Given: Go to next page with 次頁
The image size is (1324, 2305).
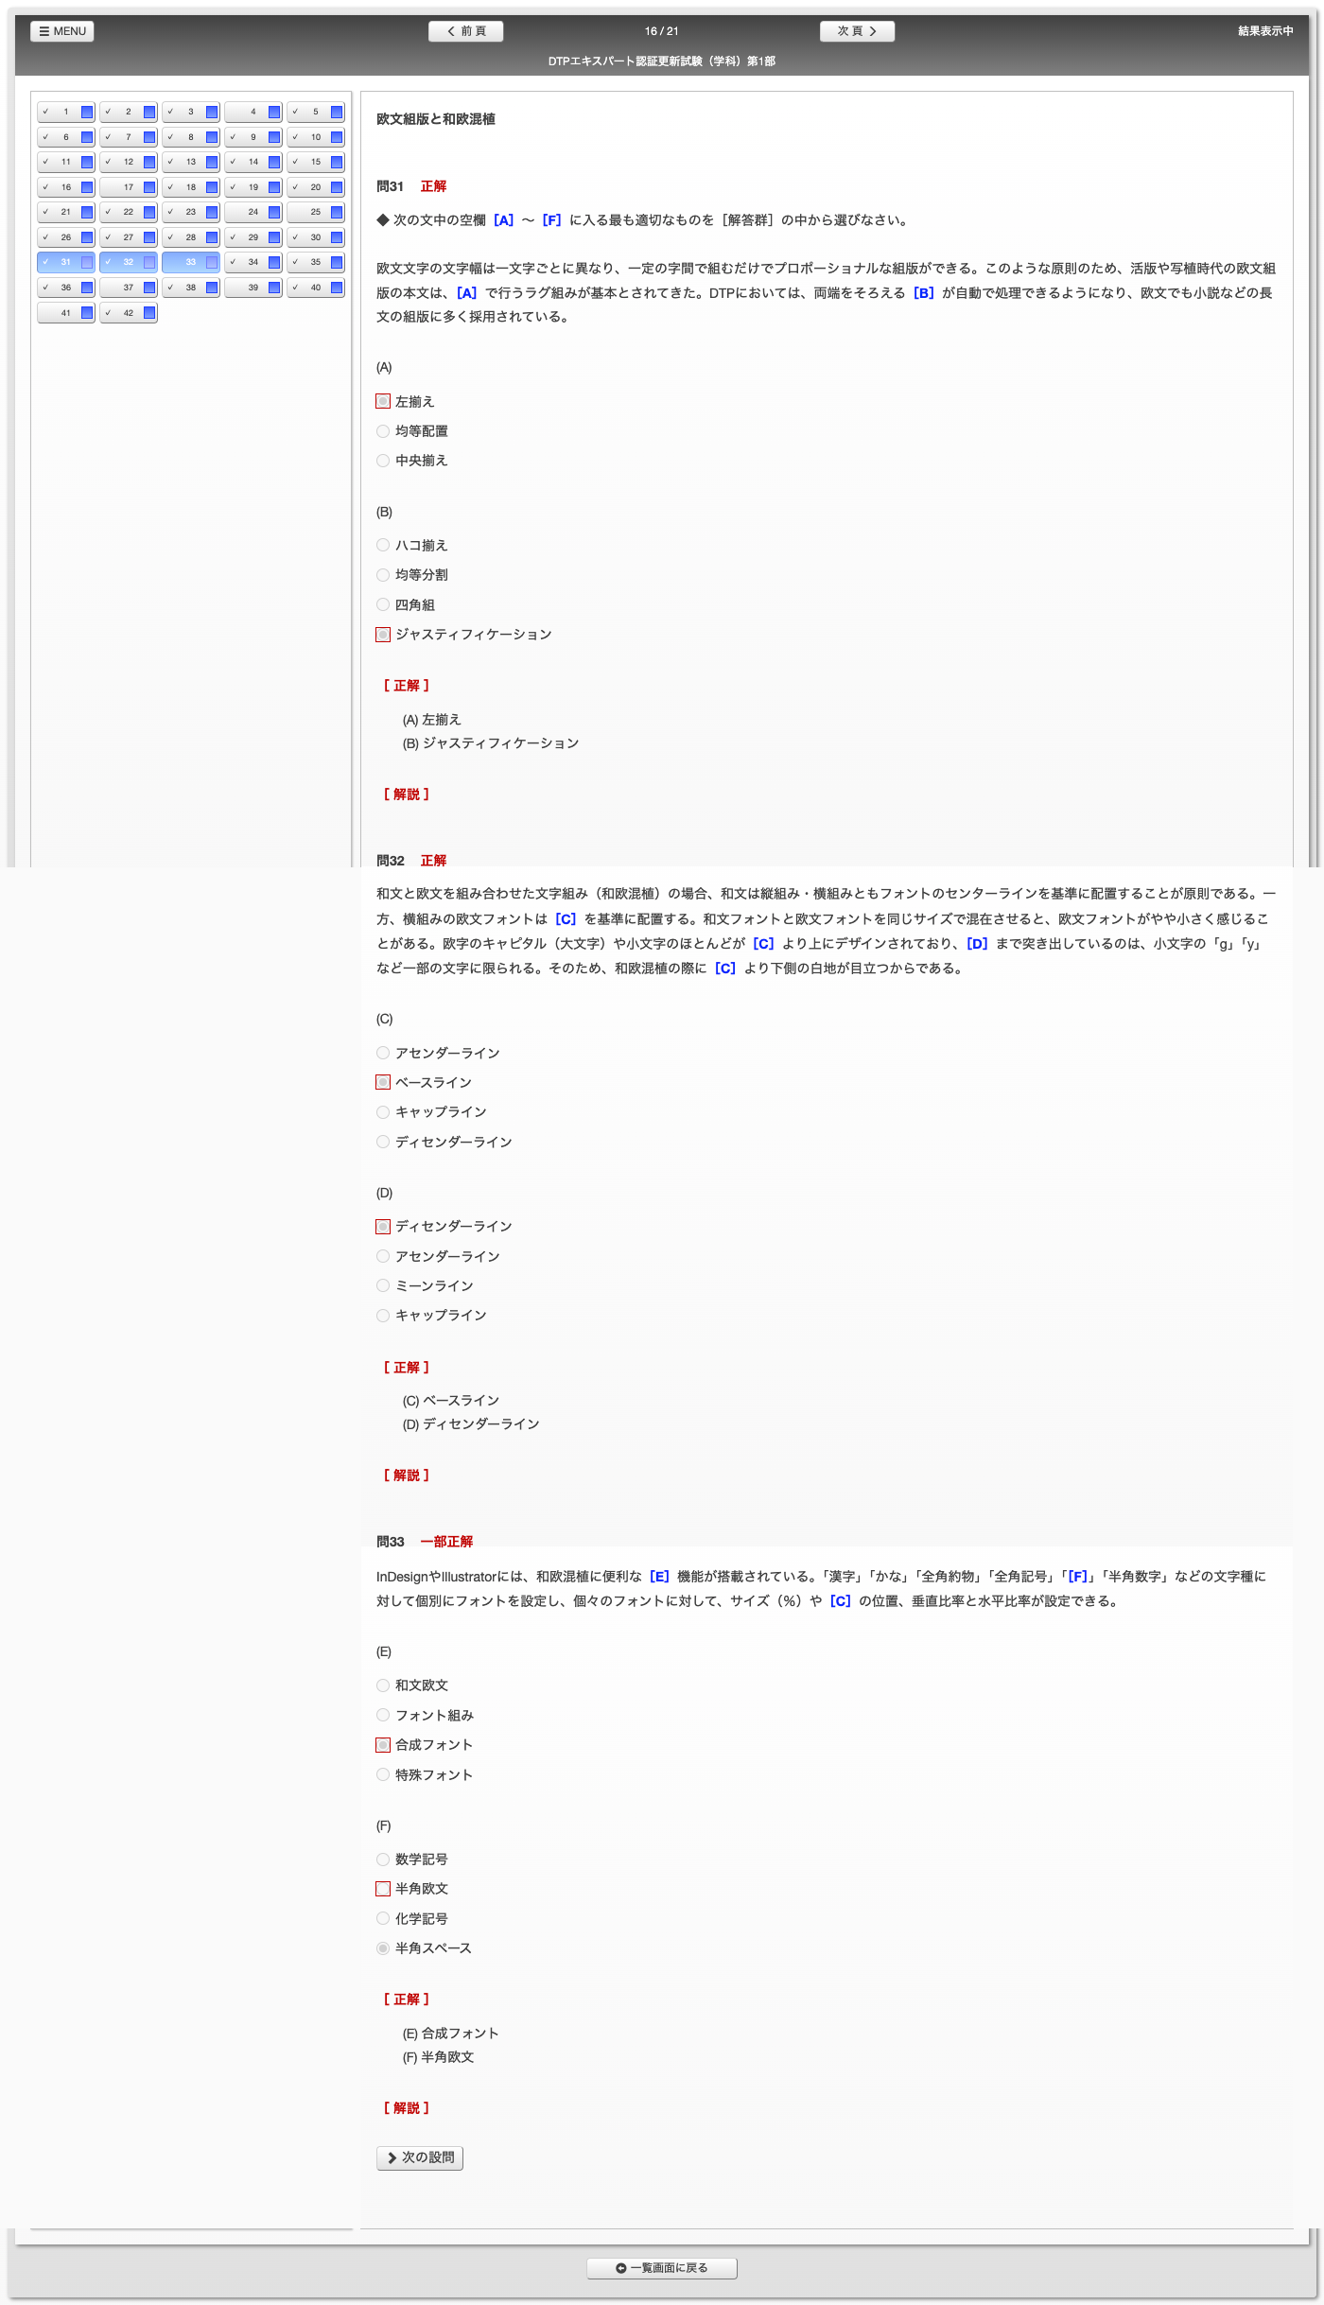Looking at the screenshot, I should pyautogui.click(x=857, y=31).
